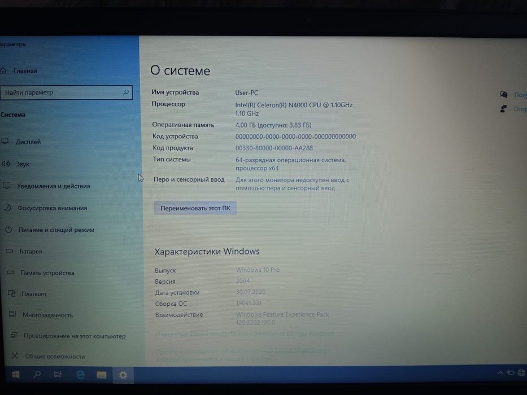Click the shared experiences icon beside Общие возможности
Screen dimensions: 527x395
coord(15,355)
